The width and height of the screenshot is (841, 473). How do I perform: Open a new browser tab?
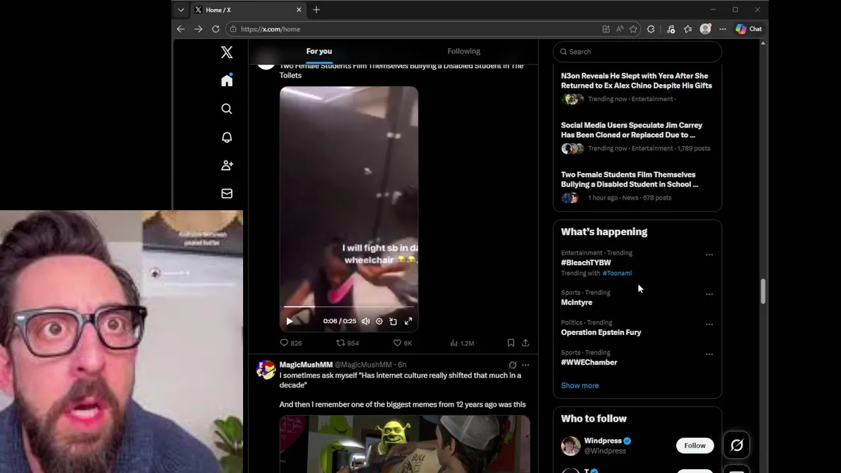tap(316, 10)
